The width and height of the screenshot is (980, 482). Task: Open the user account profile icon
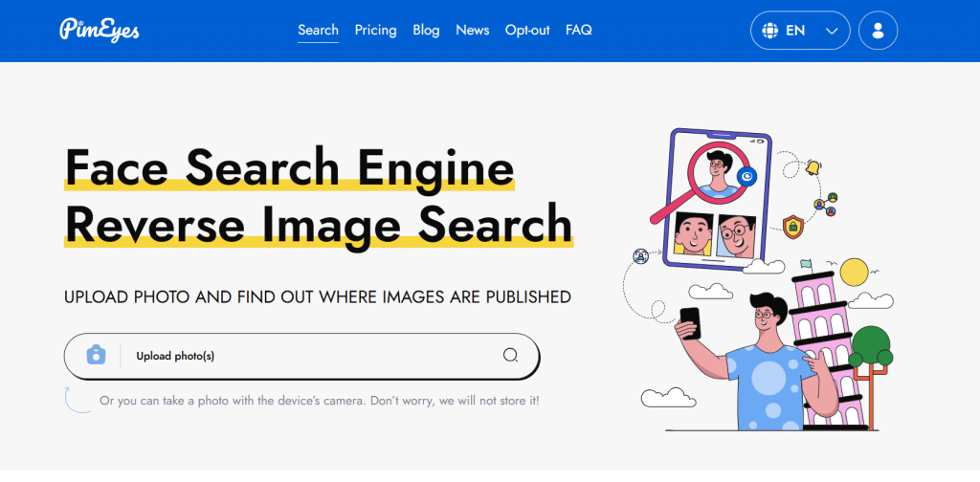coord(879,31)
